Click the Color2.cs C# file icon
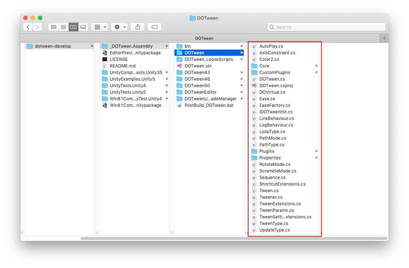409x268 pixels. [254, 59]
